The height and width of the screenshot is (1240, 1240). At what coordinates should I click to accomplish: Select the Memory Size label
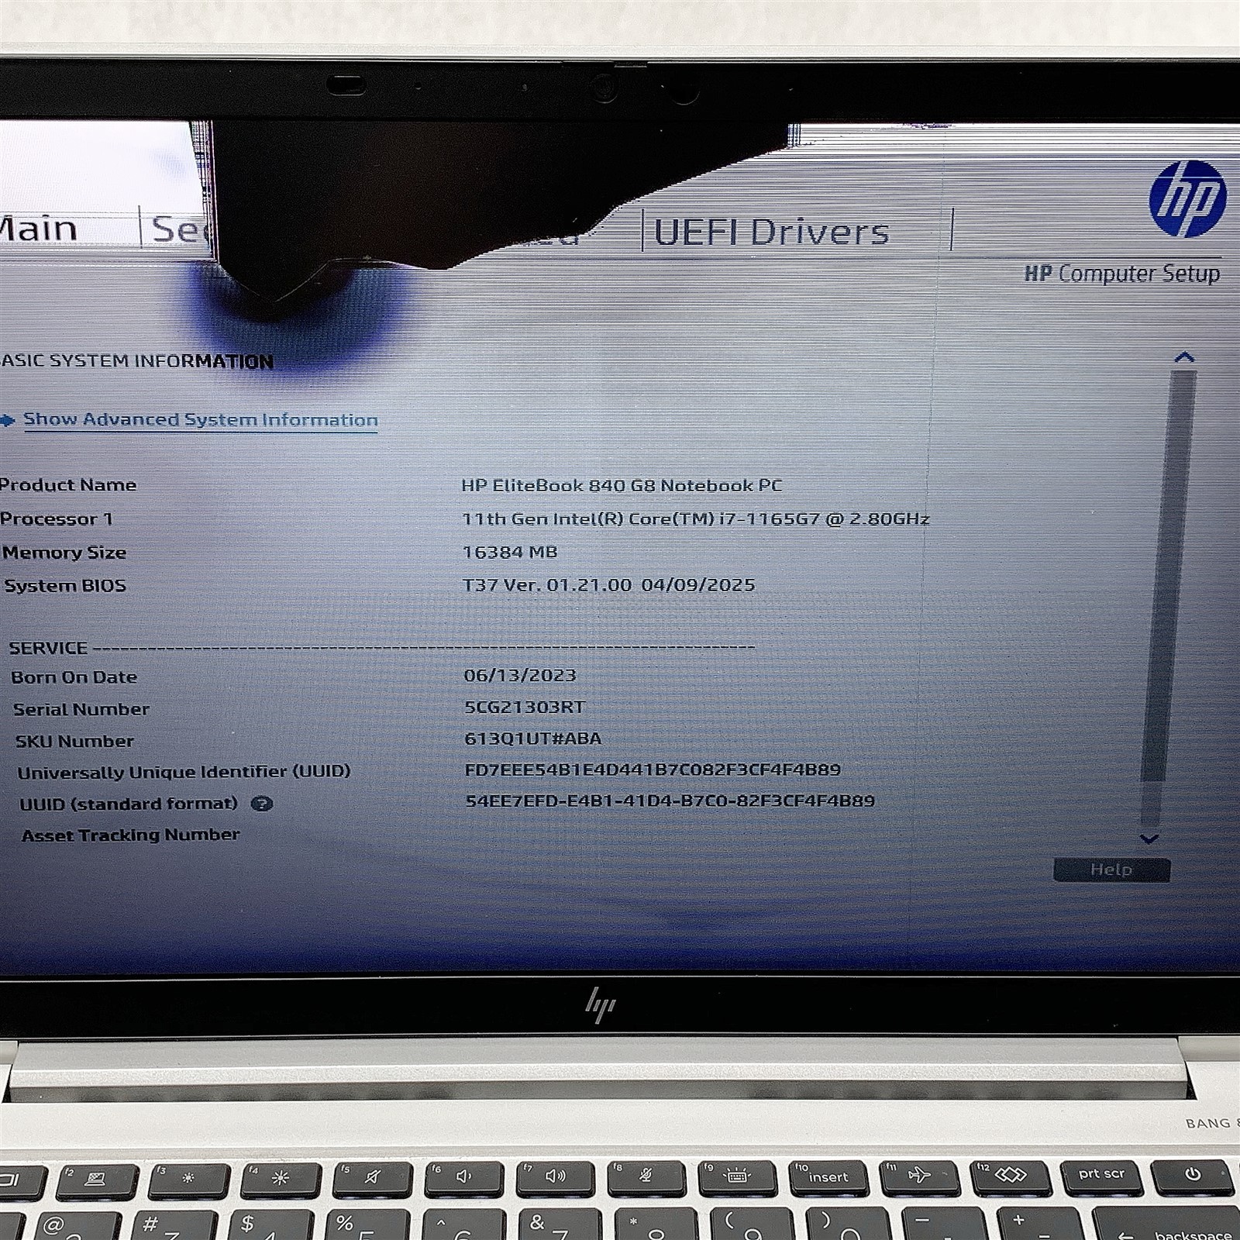64,553
